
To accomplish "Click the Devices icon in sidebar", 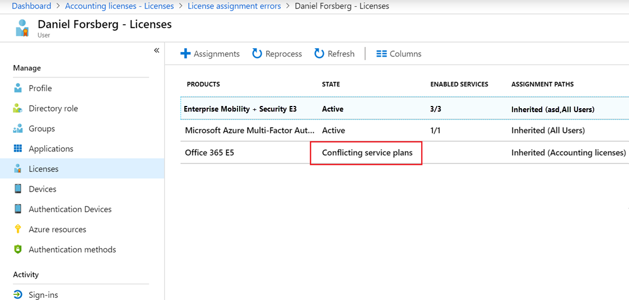I will (x=18, y=189).
